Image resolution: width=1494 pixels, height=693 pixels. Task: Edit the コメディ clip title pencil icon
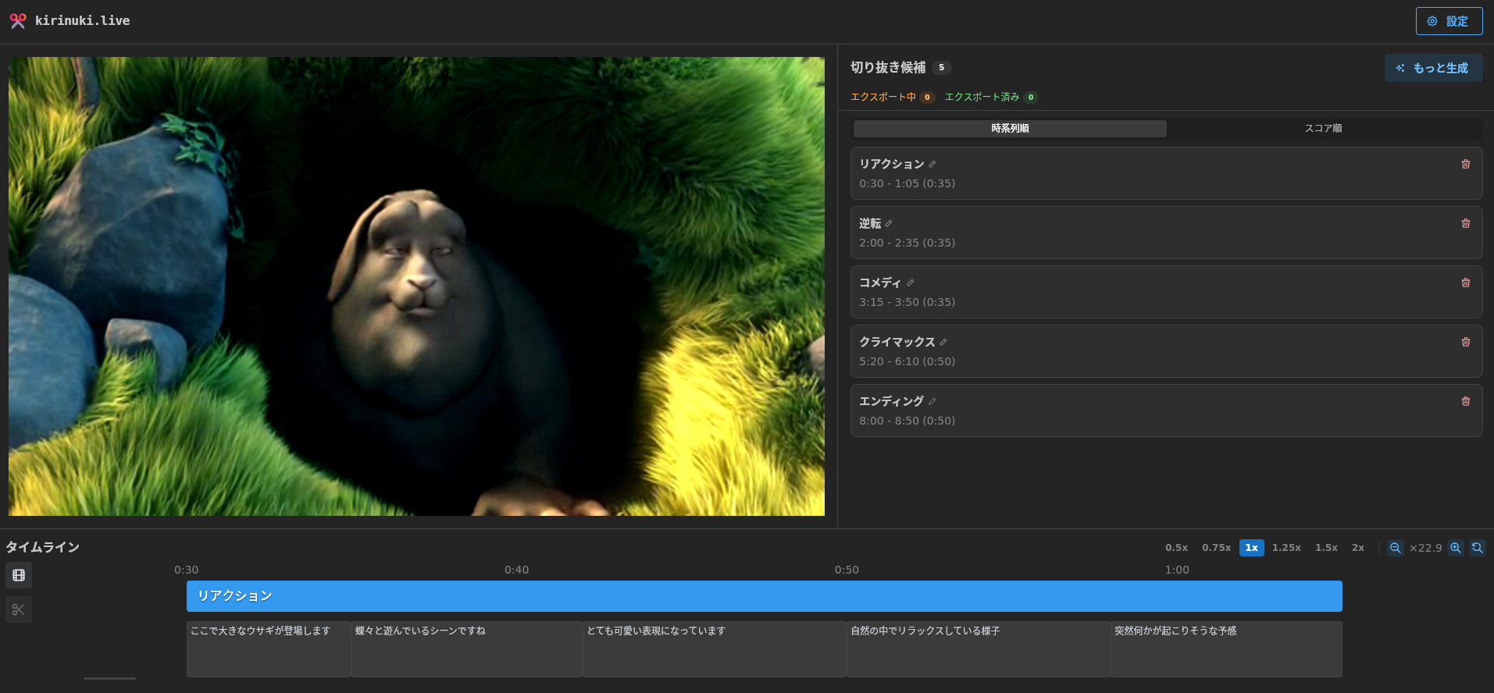911,283
